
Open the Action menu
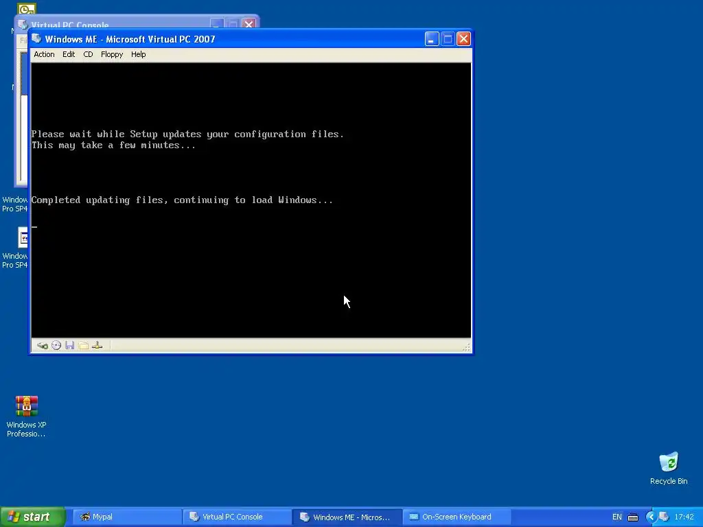pyautogui.click(x=44, y=54)
